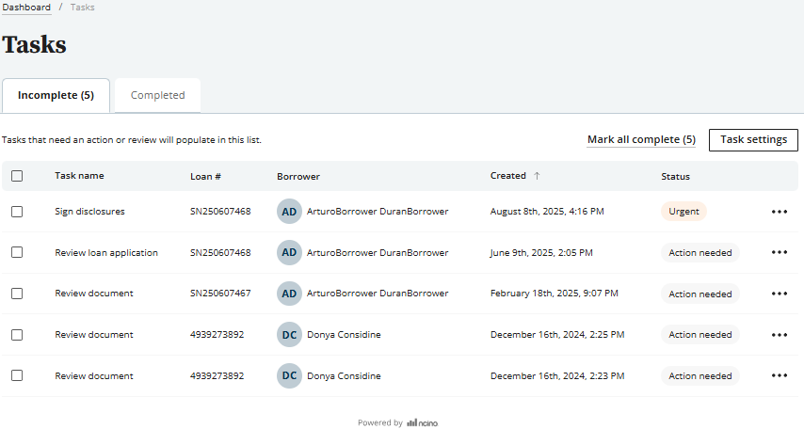Click DC avatar for the 2:25 PM task

click(x=289, y=334)
